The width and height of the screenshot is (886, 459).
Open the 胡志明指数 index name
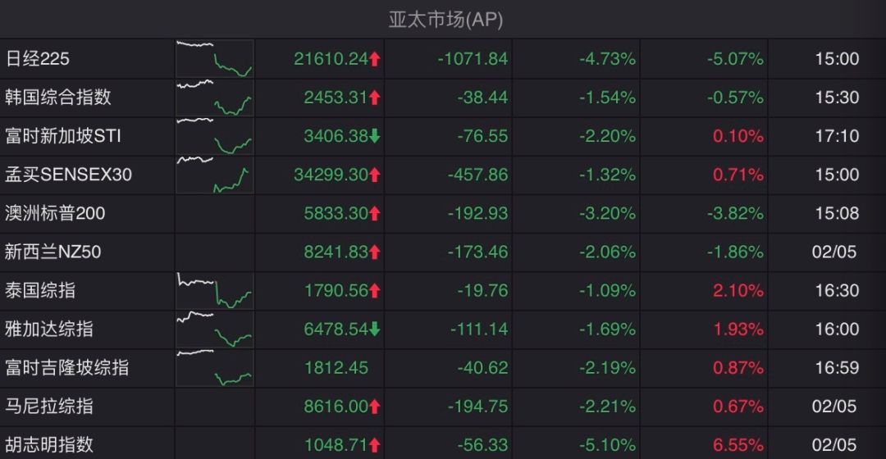[x=49, y=445]
